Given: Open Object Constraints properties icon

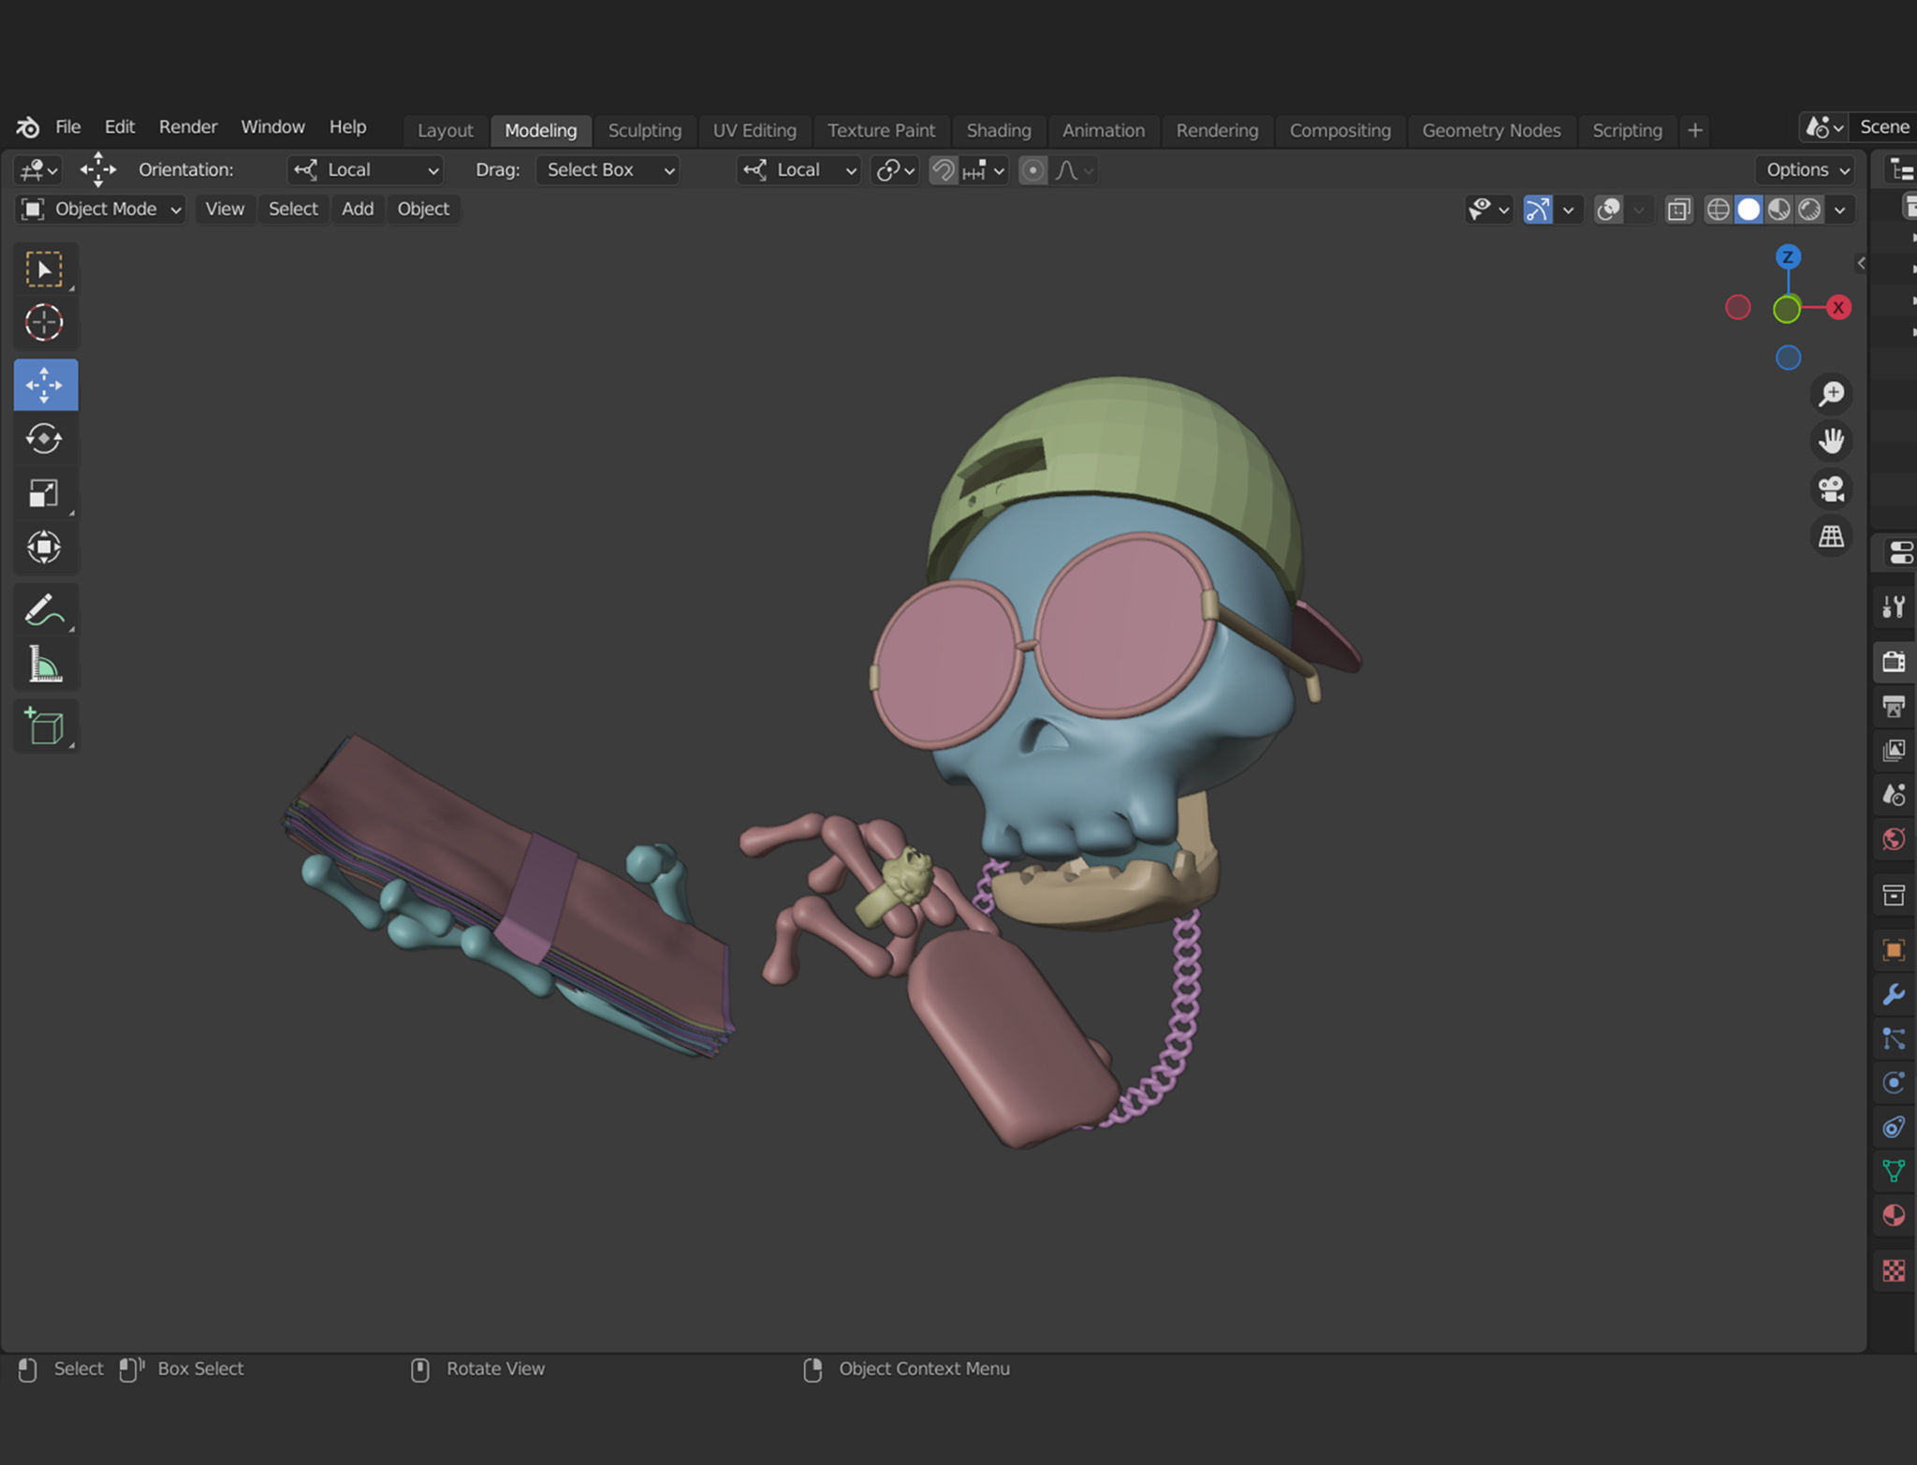Looking at the screenshot, I should point(1894,1127).
